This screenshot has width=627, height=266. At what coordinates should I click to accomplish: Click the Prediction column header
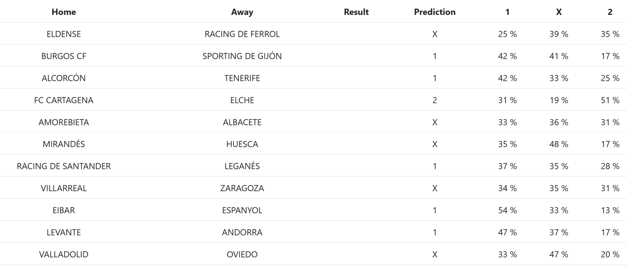tap(435, 12)
